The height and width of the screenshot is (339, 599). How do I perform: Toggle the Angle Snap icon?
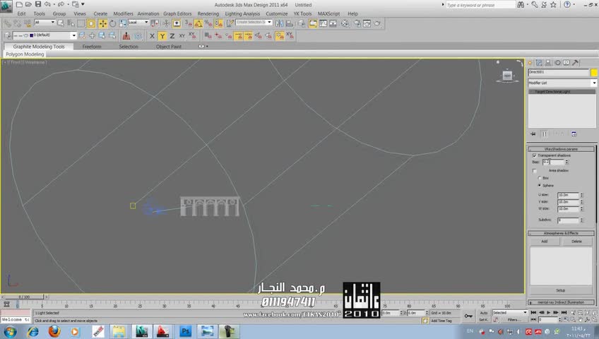pos(198,24)
